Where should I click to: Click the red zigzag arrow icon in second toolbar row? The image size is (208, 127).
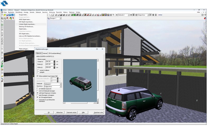coord(13,18)
